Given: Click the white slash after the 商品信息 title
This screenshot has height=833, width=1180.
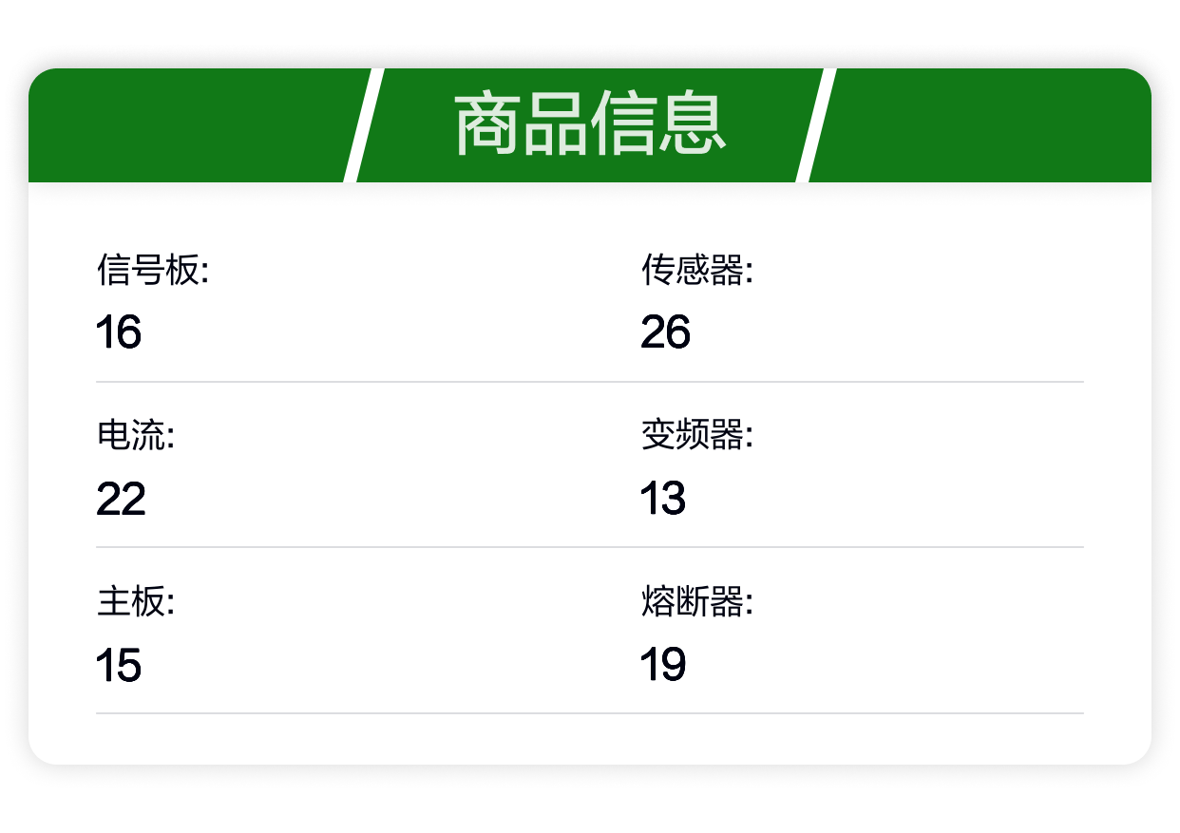Looking at the screenshot, I should [816, 125].
